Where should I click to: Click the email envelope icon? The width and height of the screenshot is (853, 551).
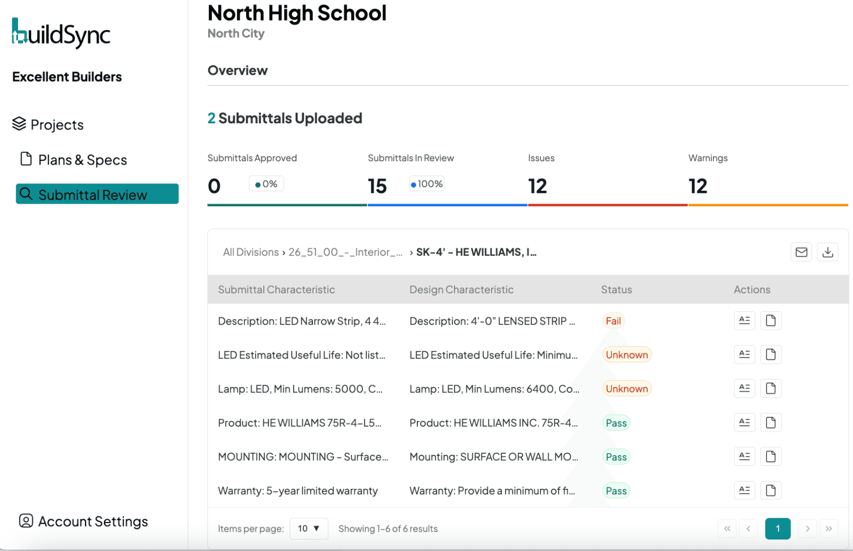801,252
